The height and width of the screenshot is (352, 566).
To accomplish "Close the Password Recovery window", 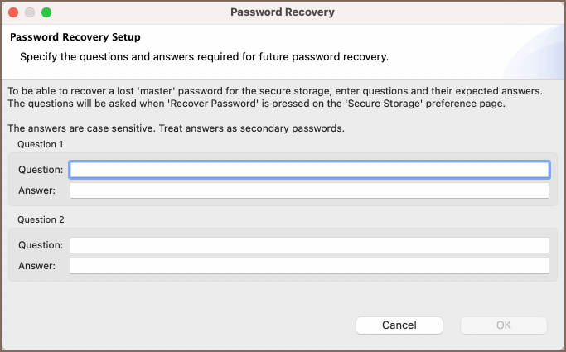I will (13, 13).
